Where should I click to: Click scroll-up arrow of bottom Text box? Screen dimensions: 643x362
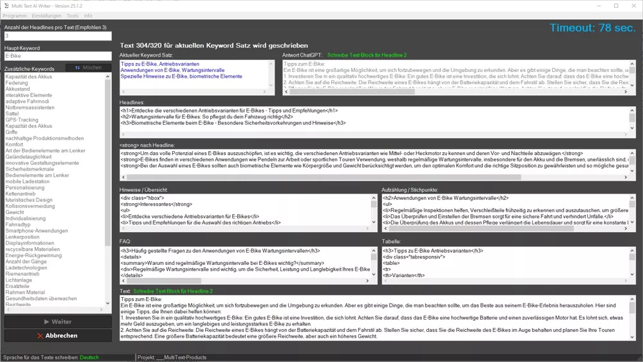pos(632,299)
